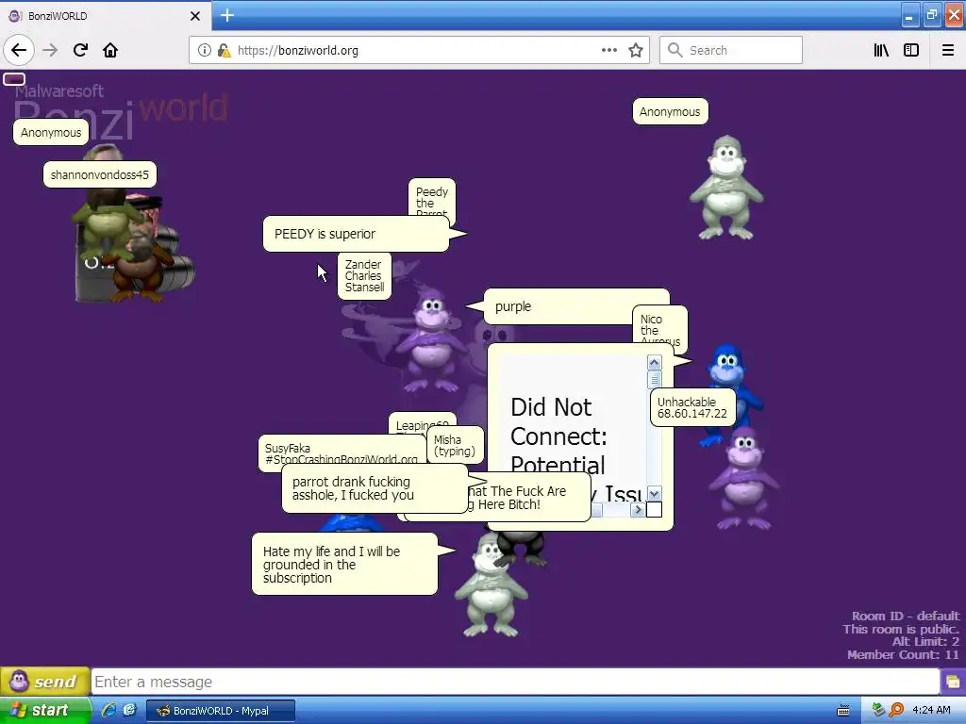Click the keyboard icon on the taskbar
The width and height of the screenshot is (966, 724).
pos(842,711)
